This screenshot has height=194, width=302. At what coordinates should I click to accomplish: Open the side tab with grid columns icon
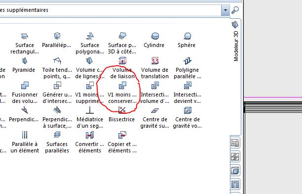[235, 184]
